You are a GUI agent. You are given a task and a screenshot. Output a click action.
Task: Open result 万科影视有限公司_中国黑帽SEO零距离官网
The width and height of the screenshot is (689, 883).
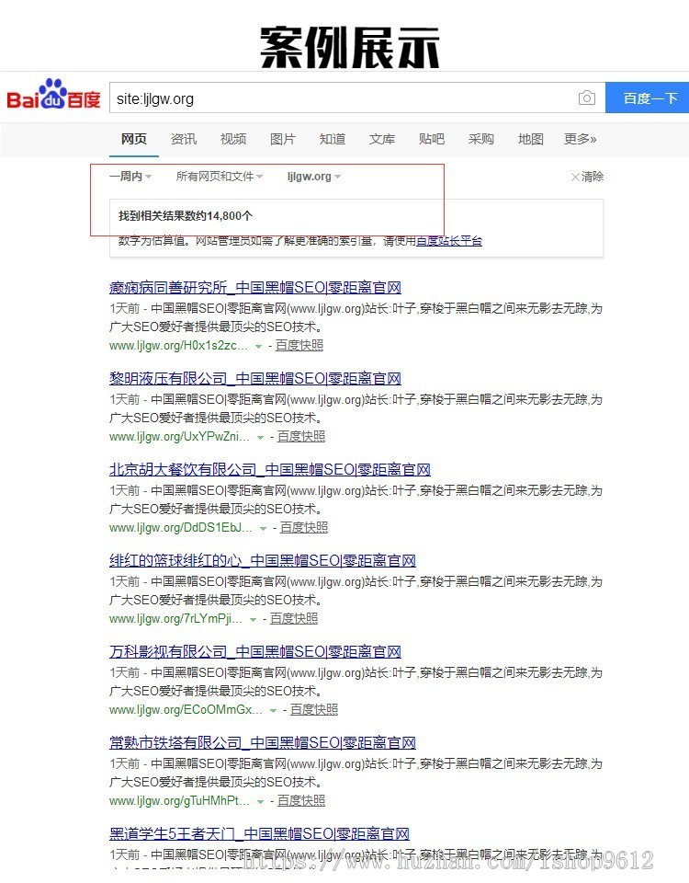(255, 651)
